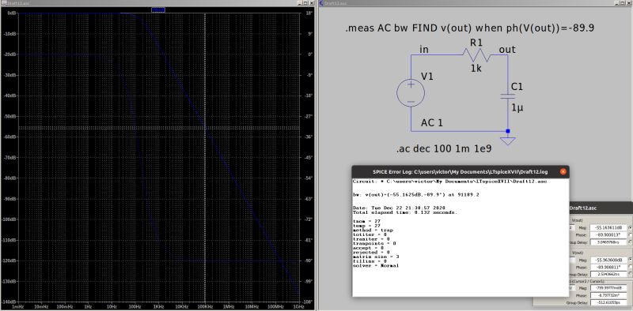Click the blue junction node above ground

click(x=508, y=131)
